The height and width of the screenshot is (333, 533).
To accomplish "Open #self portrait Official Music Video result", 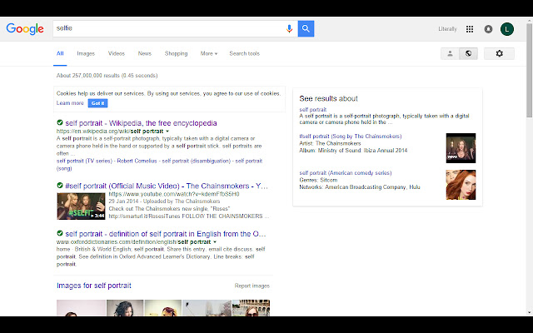I will [167, 186].
